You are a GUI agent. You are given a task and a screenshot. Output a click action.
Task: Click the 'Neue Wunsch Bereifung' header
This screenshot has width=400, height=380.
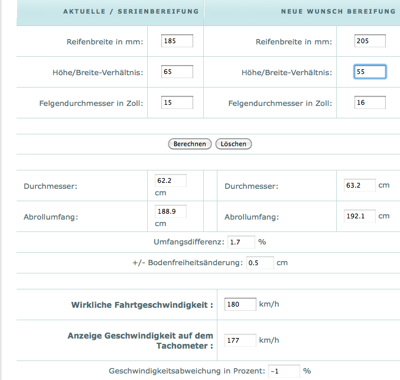pos(339,11)
